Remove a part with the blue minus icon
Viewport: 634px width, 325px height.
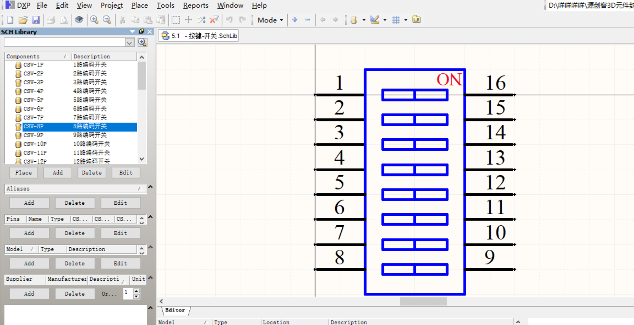[307, 20]
